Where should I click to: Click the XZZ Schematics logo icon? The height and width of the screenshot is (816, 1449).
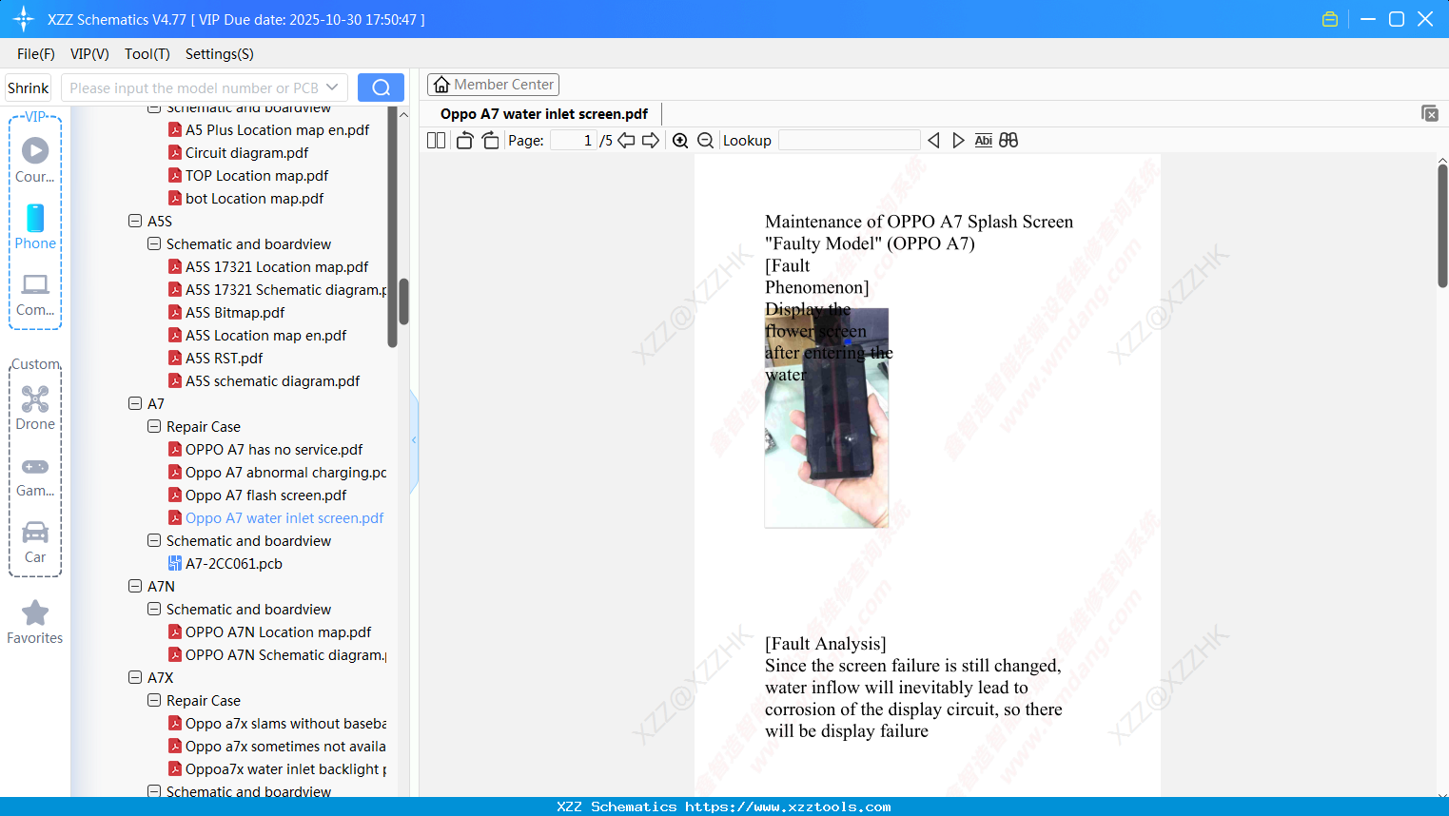pos(24,19)
